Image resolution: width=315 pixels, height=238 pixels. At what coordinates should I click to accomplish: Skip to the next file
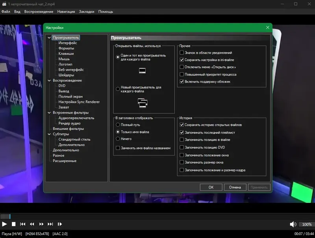pos(50,224)
